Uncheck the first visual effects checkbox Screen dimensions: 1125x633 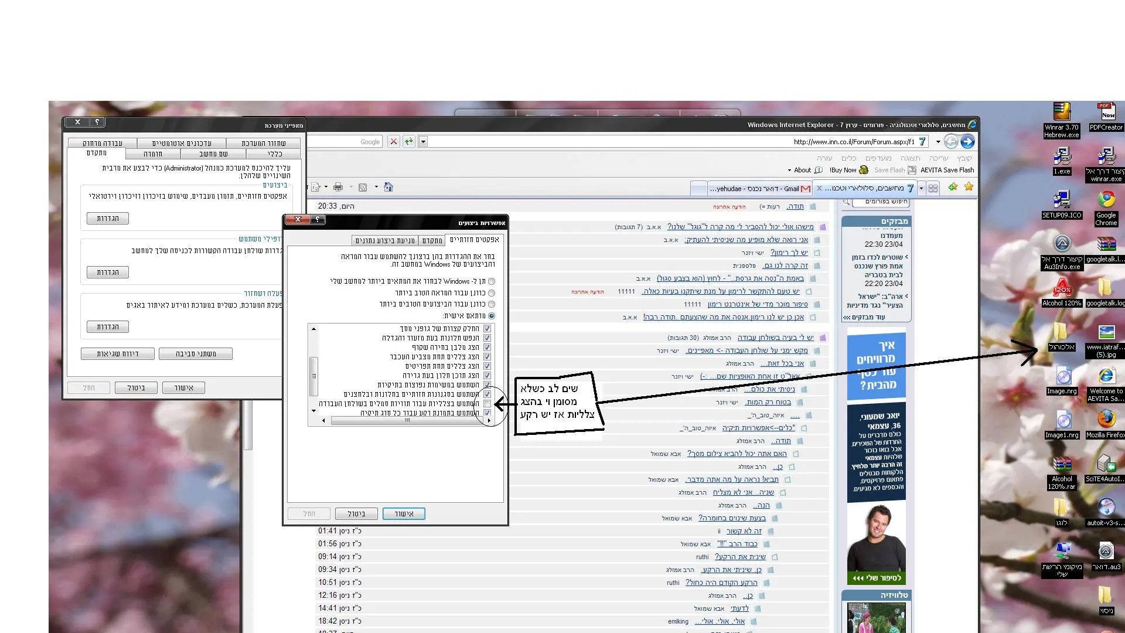[487, 329]
